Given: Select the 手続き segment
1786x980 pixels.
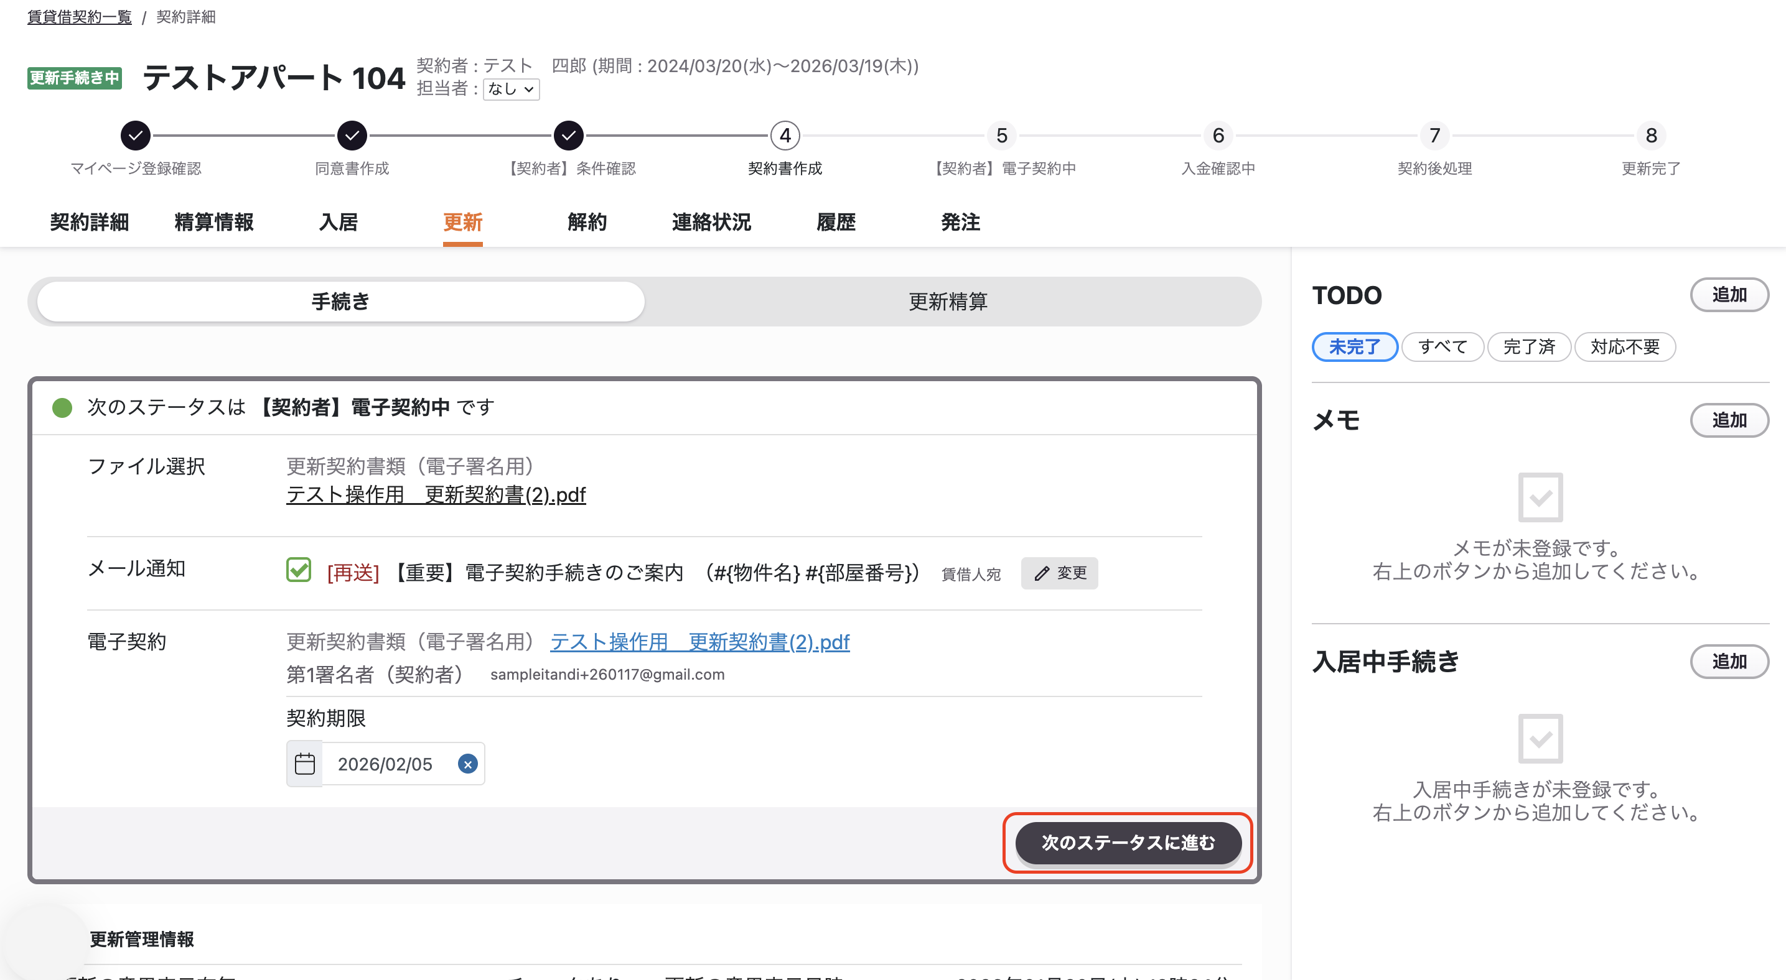Looking at the screenshot, I should pyautogui.click(x=340, y=301).
